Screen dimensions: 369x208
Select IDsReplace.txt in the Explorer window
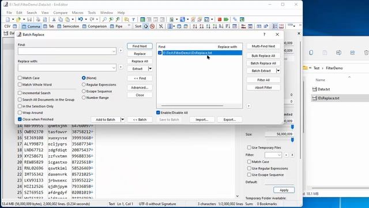pos(328,98)
